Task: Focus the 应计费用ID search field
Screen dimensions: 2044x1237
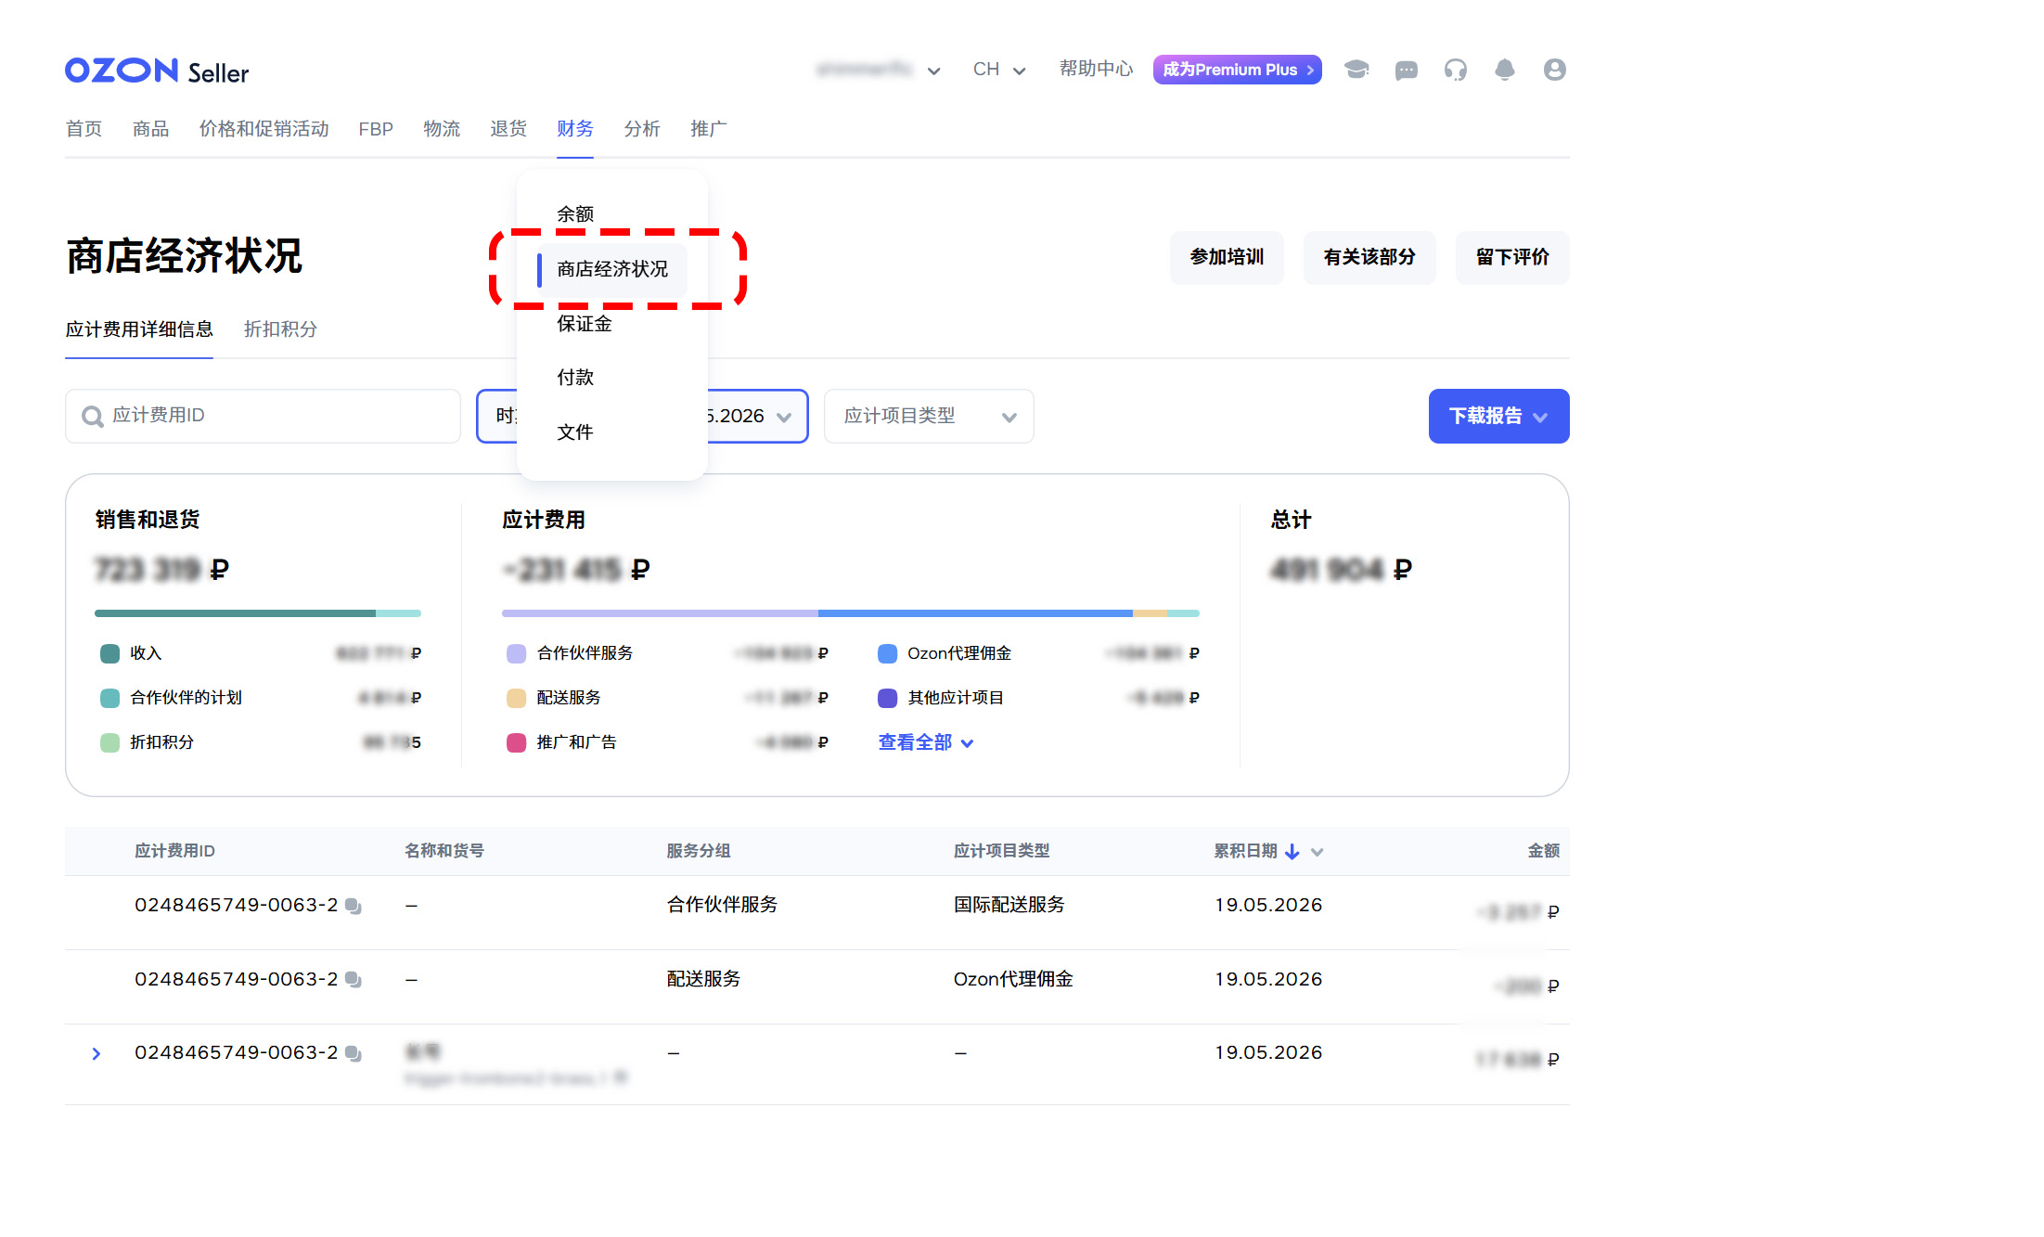Action: coord(263,416)
